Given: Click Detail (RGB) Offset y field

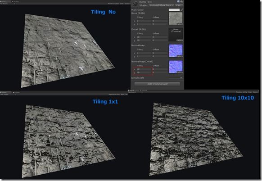Looking at the screenshot, I should click(x=160, y=40).
